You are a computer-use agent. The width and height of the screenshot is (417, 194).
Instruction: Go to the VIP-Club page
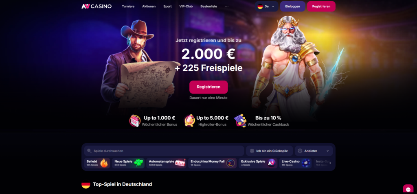(186, 7)
